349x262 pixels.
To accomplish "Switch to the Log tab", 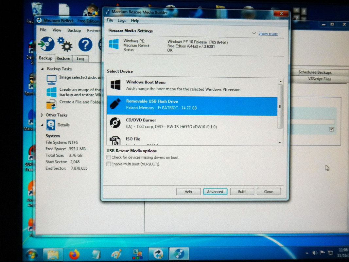I will click(x=80, y=59).
